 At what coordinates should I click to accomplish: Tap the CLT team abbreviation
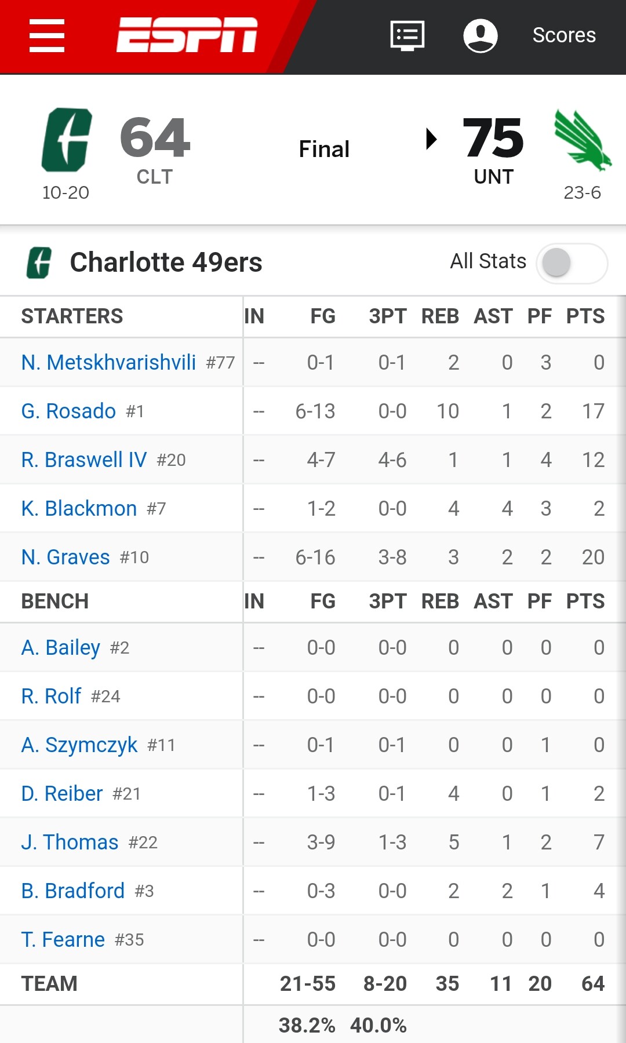155,177
